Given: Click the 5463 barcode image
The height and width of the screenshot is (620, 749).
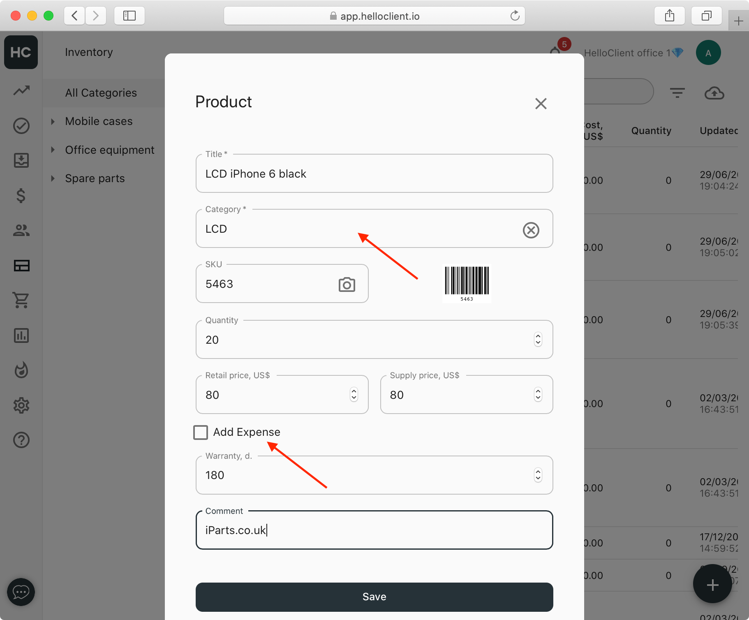Looking at the screenshot, I should tap(467, 284).
